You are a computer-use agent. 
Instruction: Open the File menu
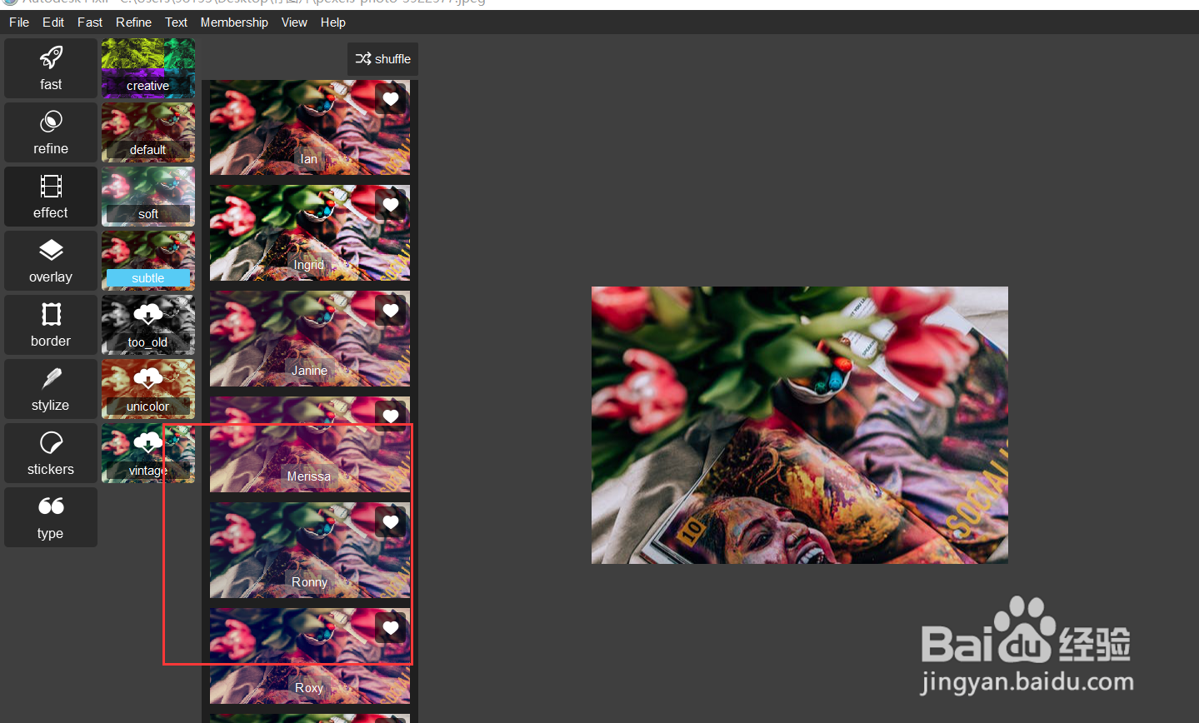[19, 22]
